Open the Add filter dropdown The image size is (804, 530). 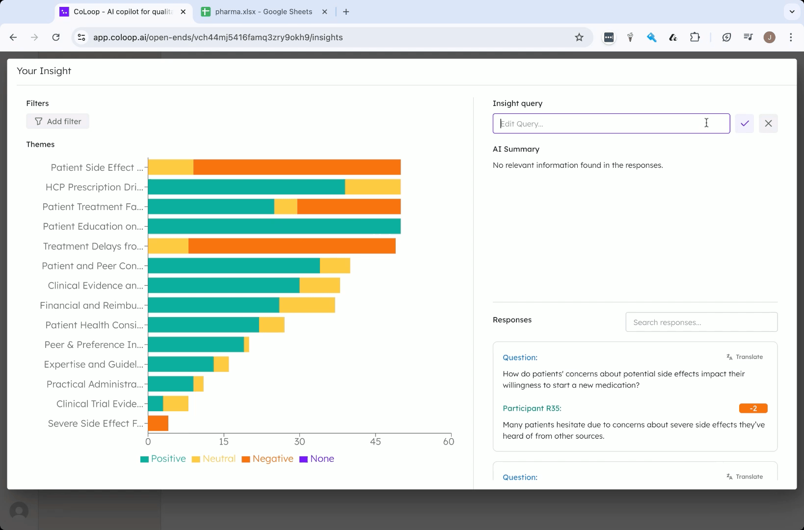click(x=58, y=121)
